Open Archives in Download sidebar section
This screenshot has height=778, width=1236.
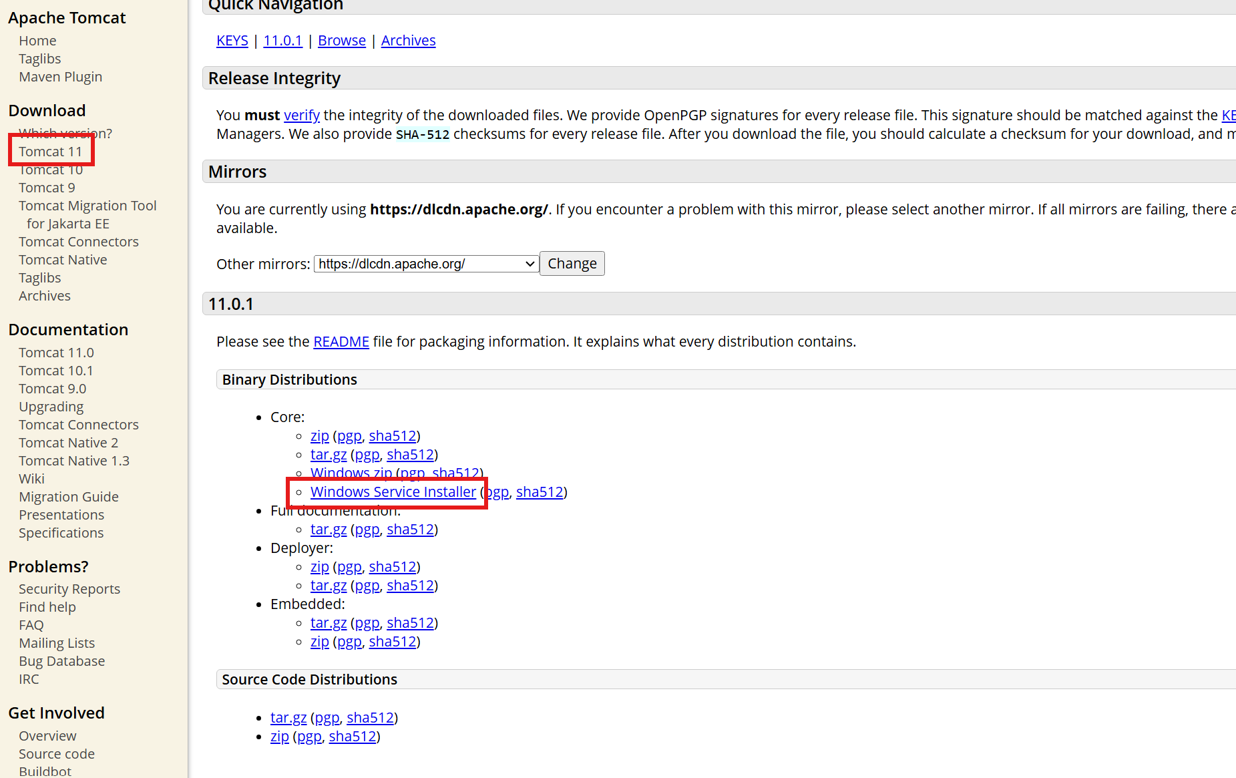pyautogui.click(x=44, y=296)
